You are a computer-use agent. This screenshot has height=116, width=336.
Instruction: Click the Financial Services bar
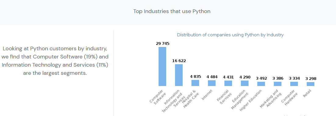[228, 83]
